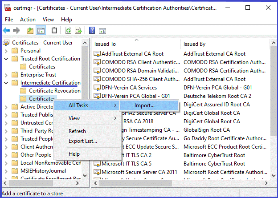Click COMODO SHA-256 Client Auth certificate icon
This screenshot has height=198, width=278.
point(97,79)
